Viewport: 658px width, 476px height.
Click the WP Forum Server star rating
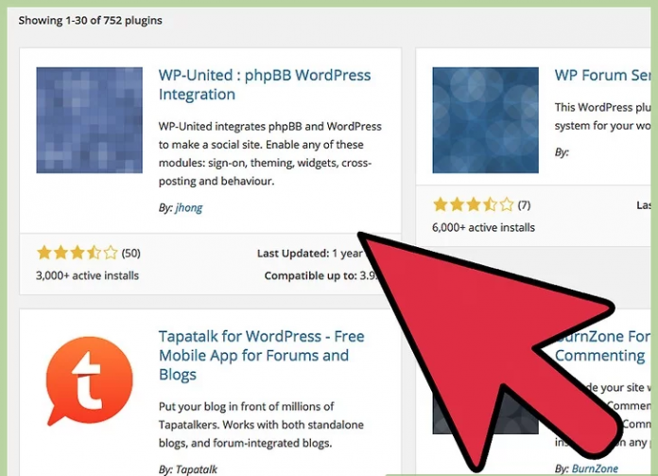[x=474, y=205]
